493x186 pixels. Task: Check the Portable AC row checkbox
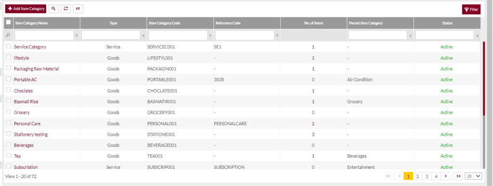9,79
